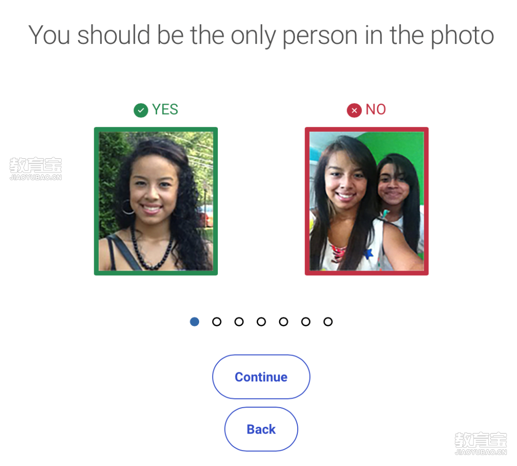
Task: Switch to the fifth page indicator dot
Action: (x=283, y=322)
